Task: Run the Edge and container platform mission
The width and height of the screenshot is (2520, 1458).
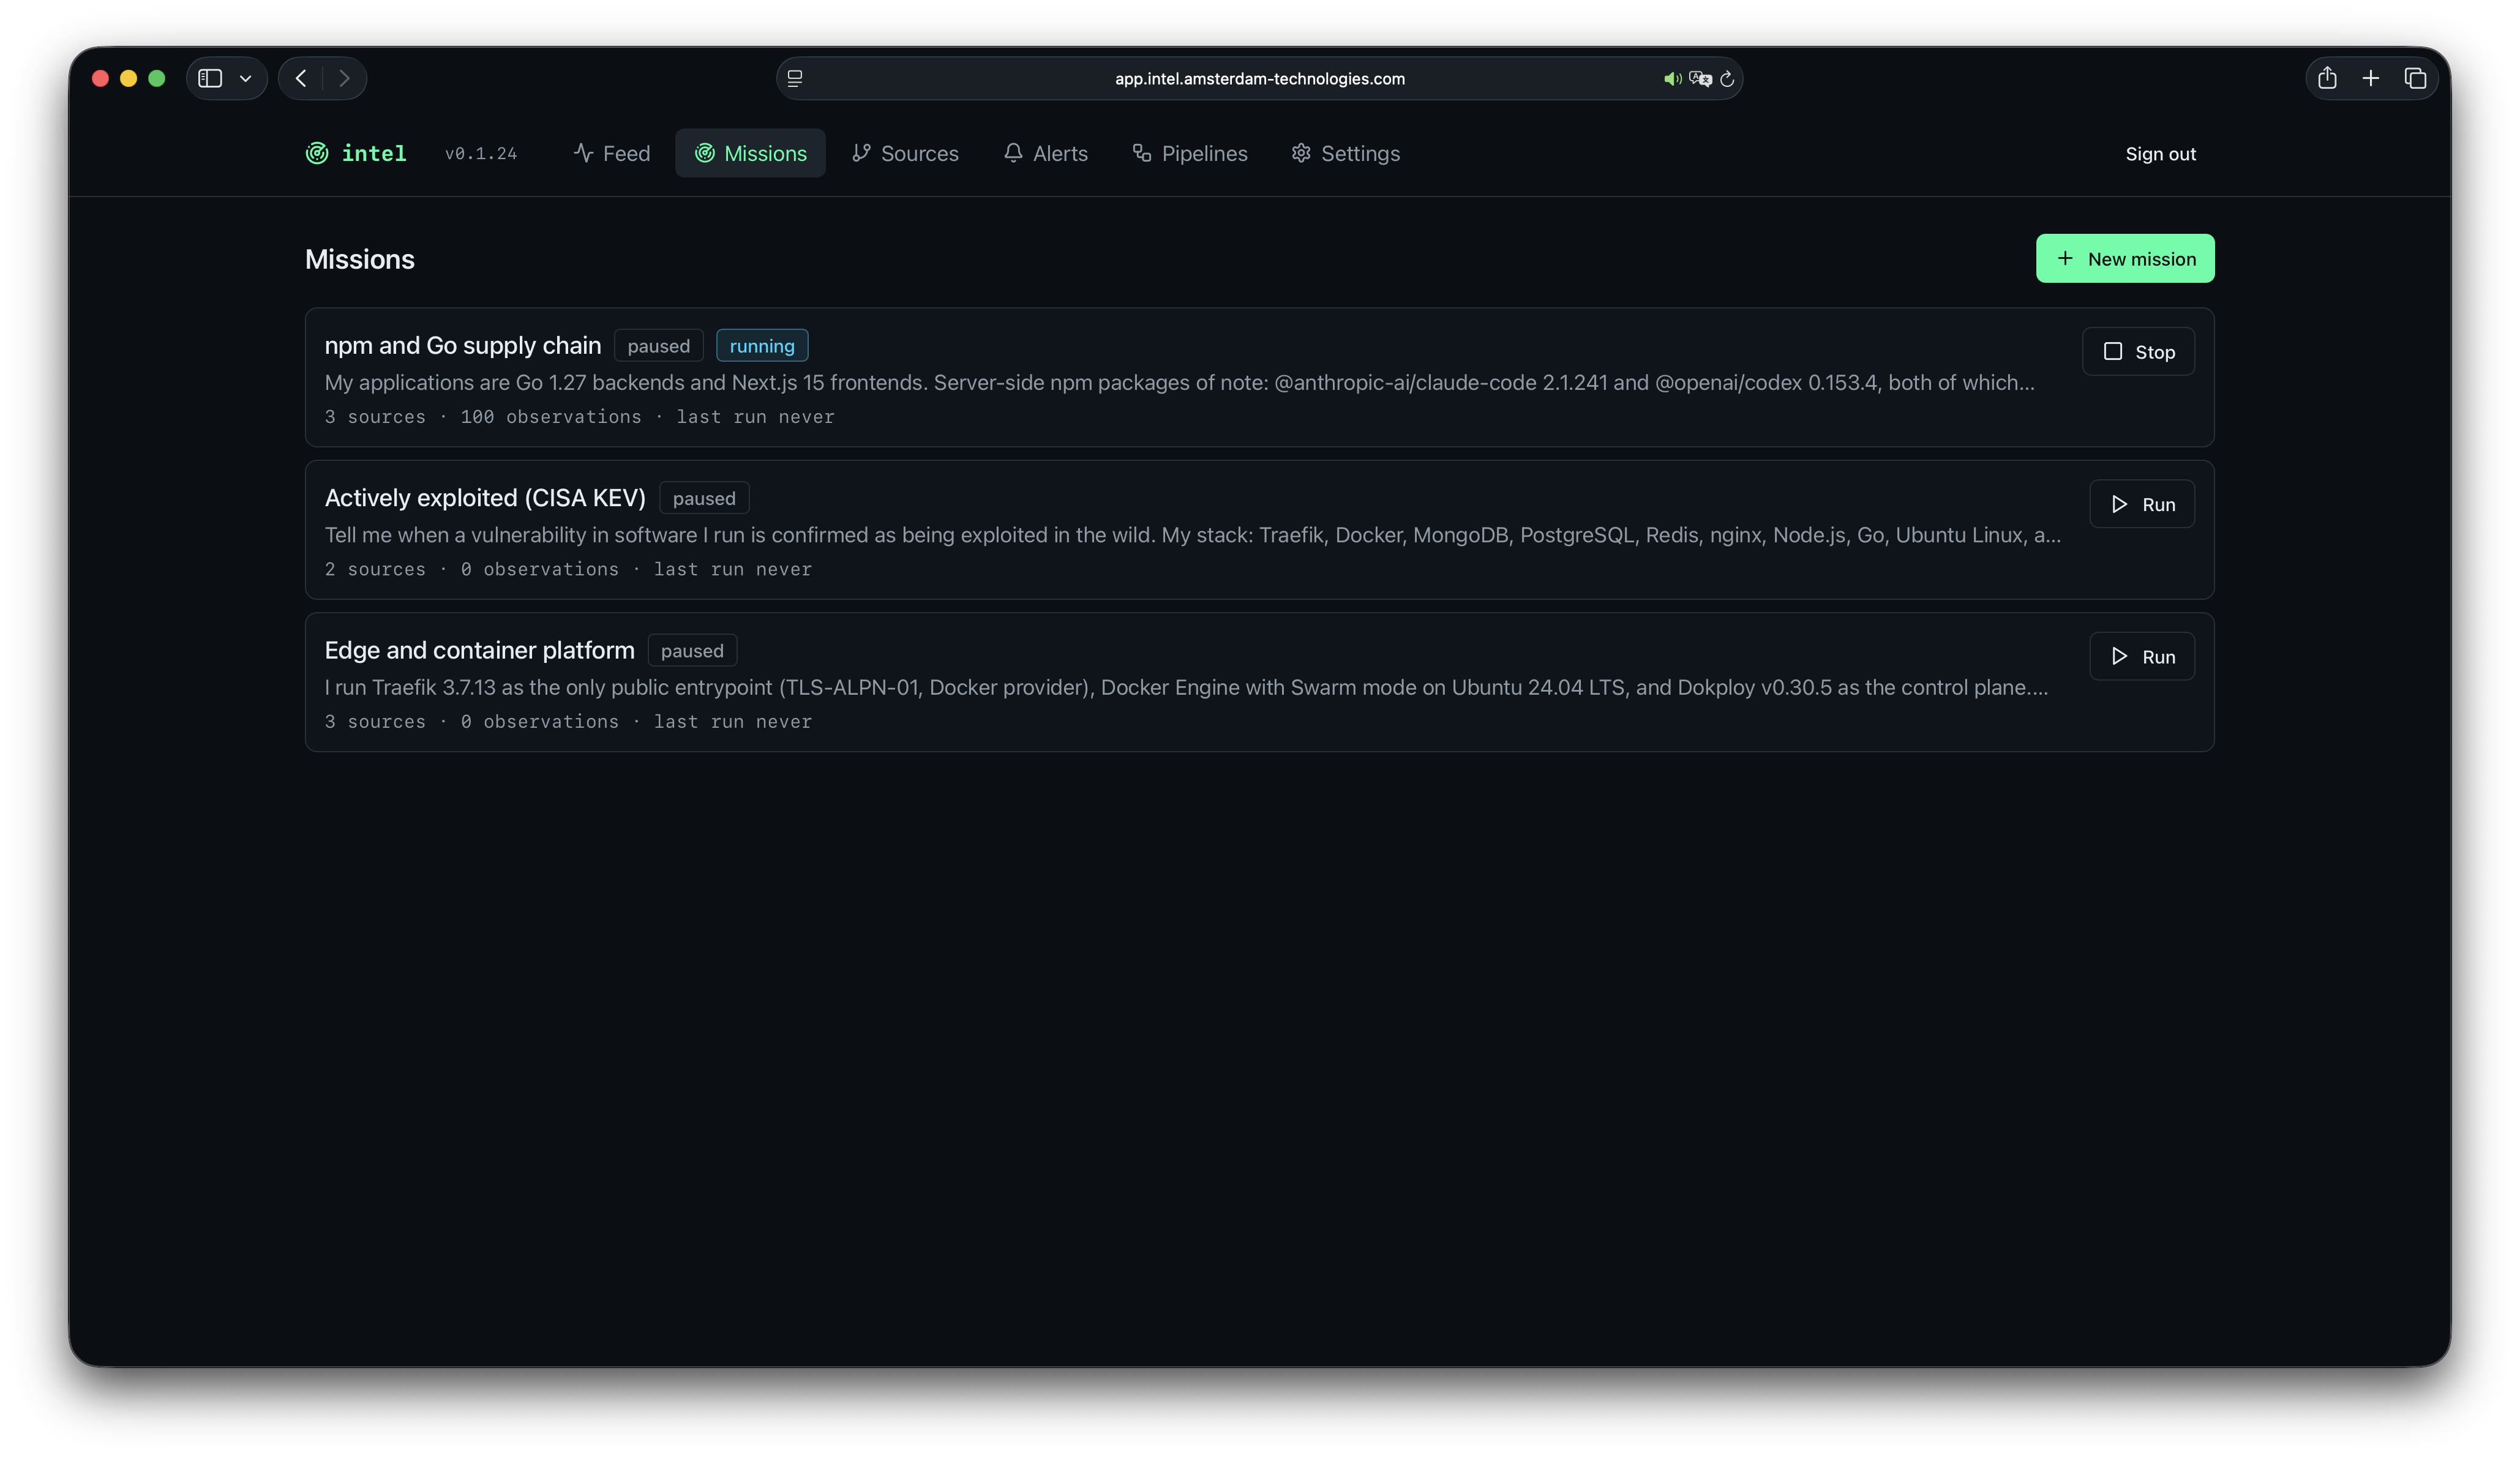Action: [2142, 657]
